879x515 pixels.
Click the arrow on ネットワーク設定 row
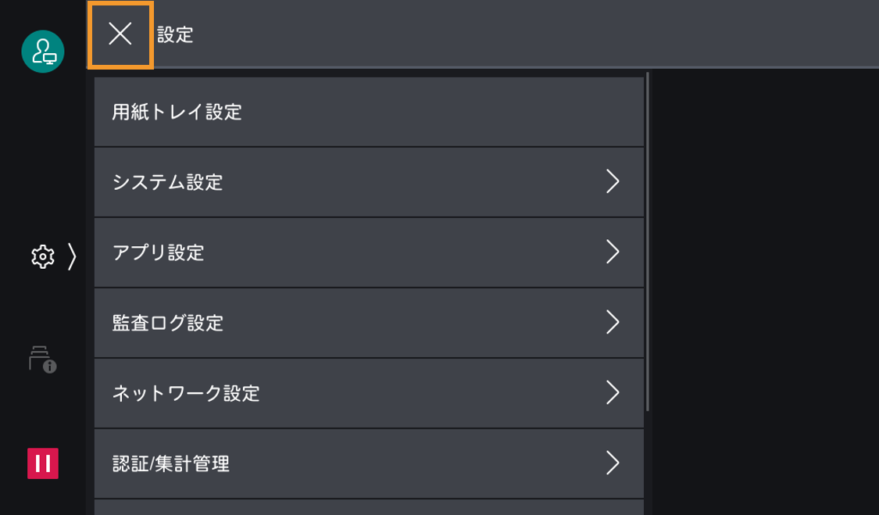pyautogui.click(x=613, y=392)
